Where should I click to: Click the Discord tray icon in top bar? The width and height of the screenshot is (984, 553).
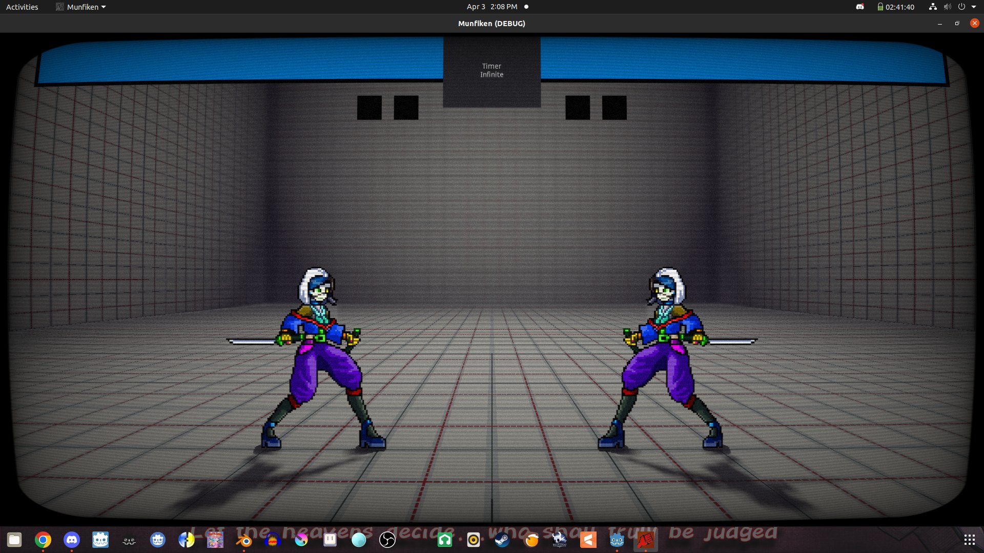pos(860,7)
